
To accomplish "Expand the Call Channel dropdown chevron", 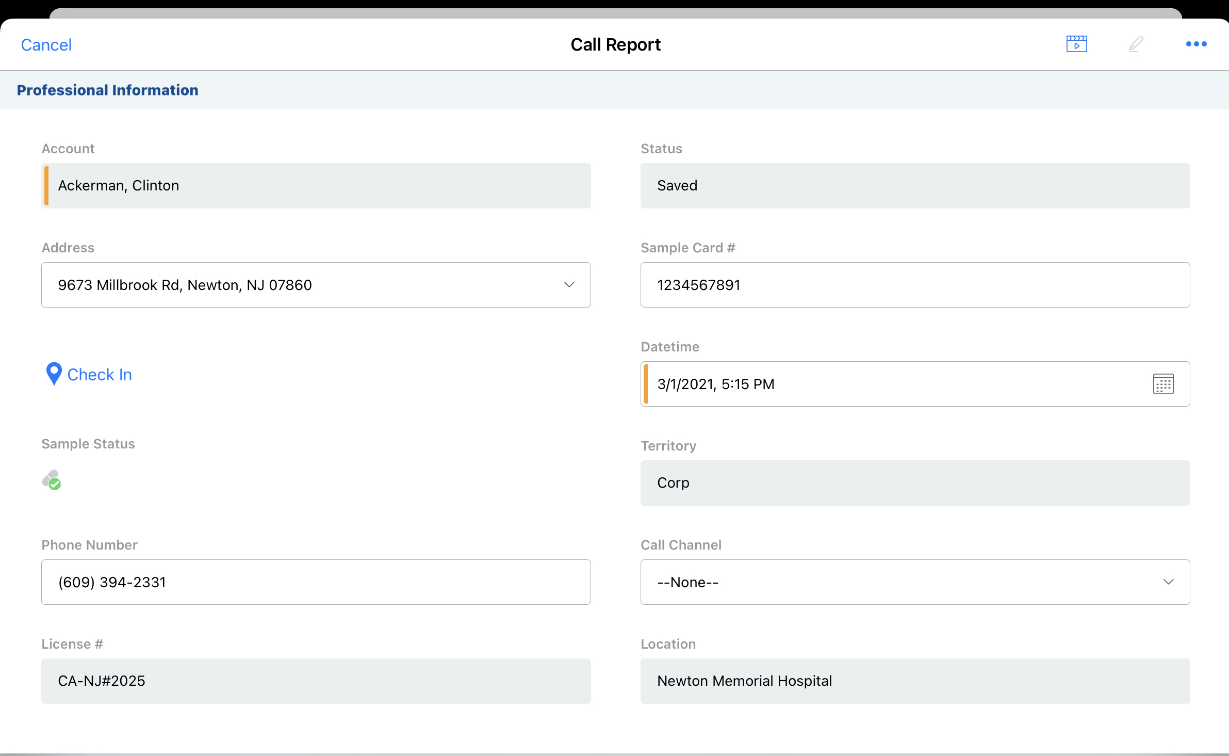I will (x=1168, y=582).
